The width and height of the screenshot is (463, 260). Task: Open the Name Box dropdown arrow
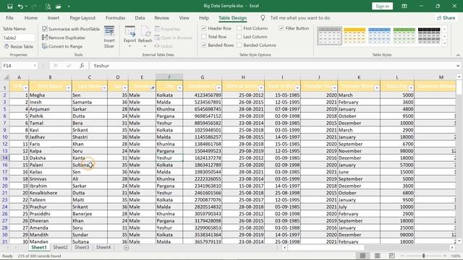pos(35,66)
